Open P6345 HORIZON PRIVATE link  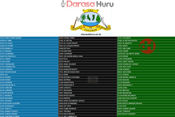pos(68,69)
